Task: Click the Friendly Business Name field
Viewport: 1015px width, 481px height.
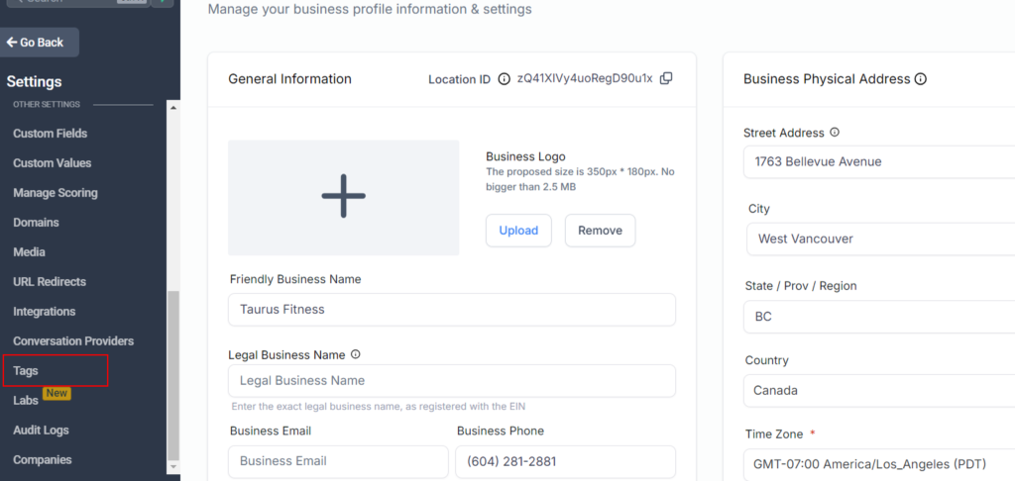Action: pos(452,310)
